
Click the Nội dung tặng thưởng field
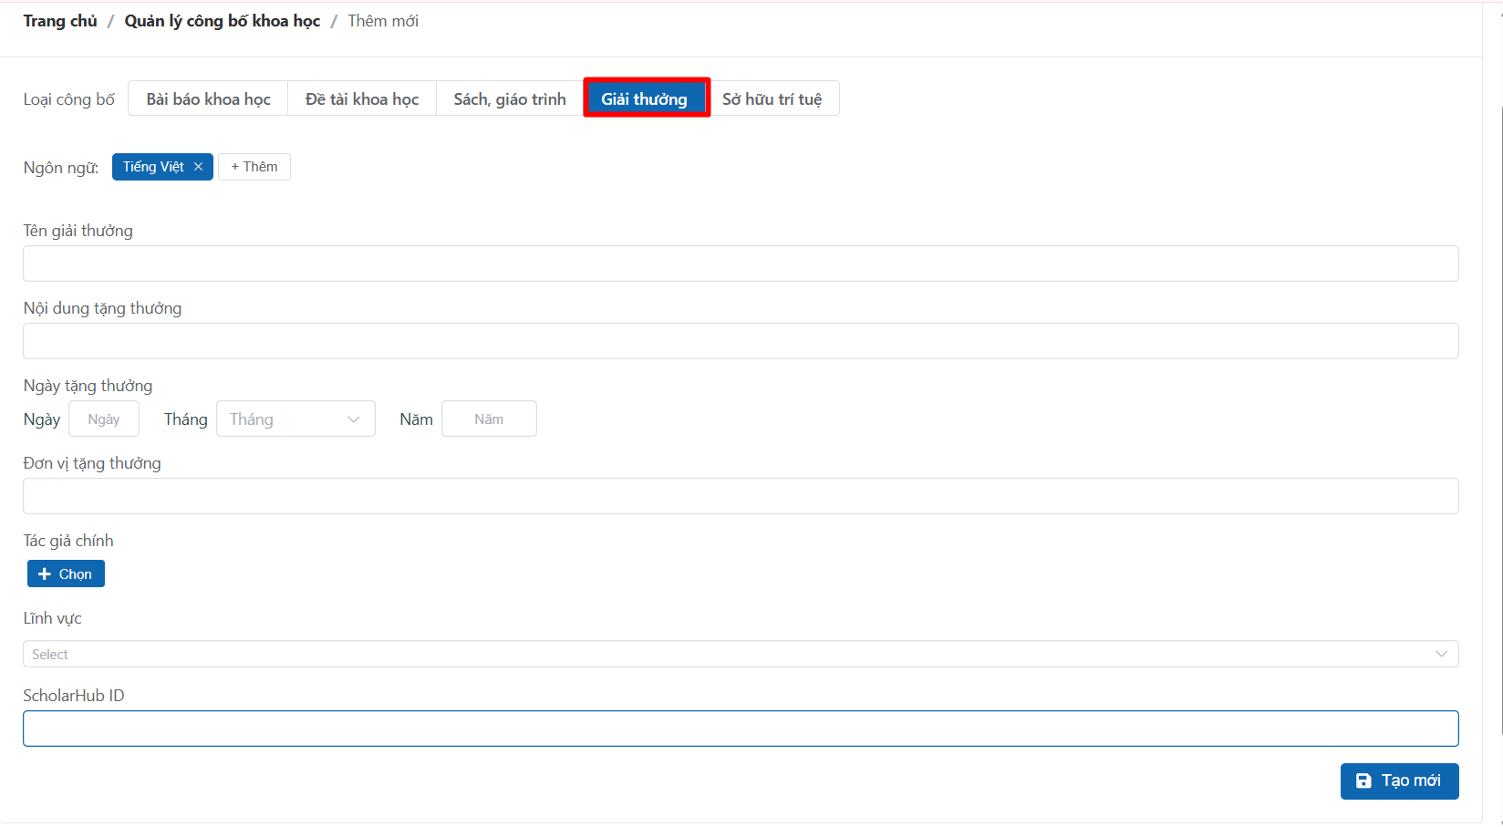tap(740, 341)
